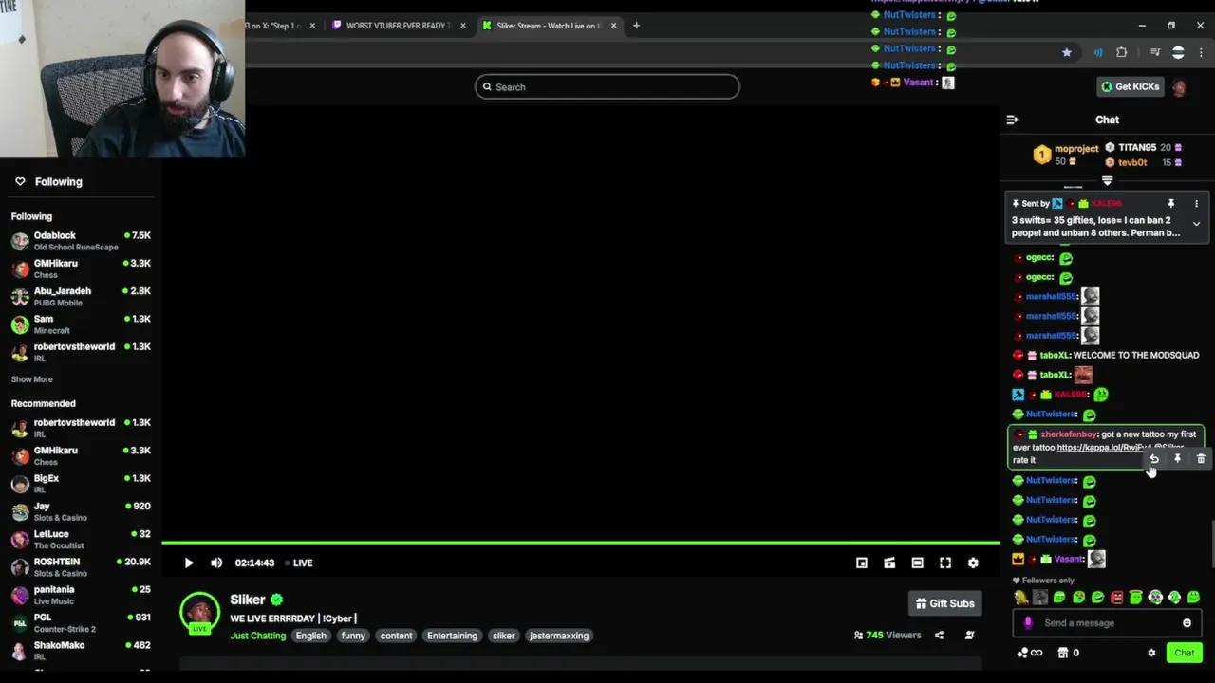The image size is (1215, 683).
Task: Delete zherkafanboy's message trash icon
Action: pos(1201,459)
